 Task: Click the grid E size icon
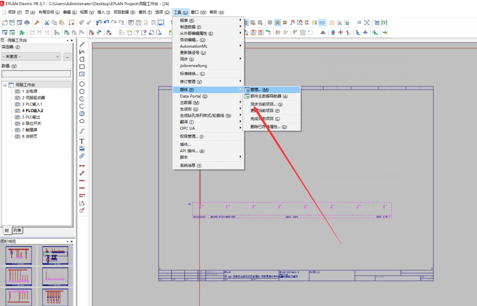[x=260, y=23]
